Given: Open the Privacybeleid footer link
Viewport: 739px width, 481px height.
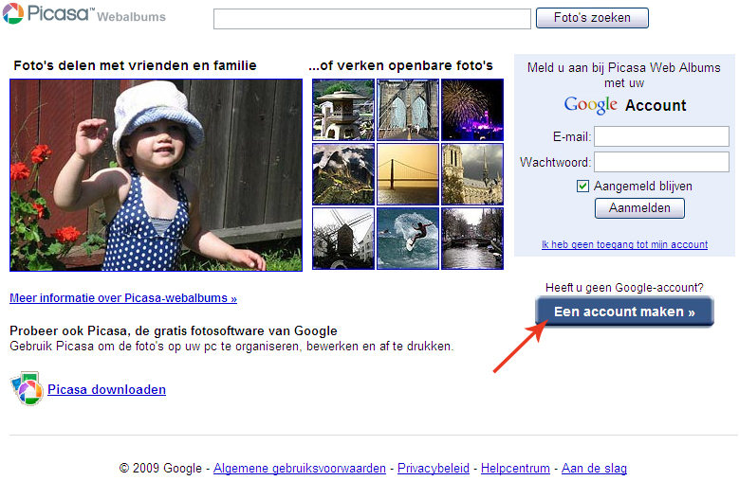Looking at the screenshot, I should click(x=434, y=469).
